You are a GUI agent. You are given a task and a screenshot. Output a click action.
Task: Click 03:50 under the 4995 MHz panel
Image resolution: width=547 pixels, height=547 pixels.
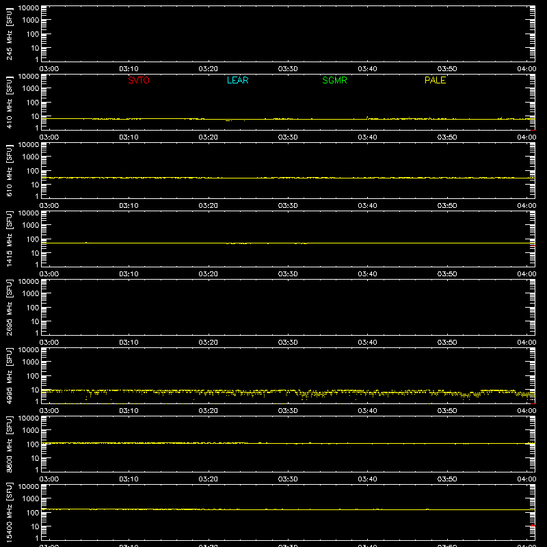[x=447, y=411]
